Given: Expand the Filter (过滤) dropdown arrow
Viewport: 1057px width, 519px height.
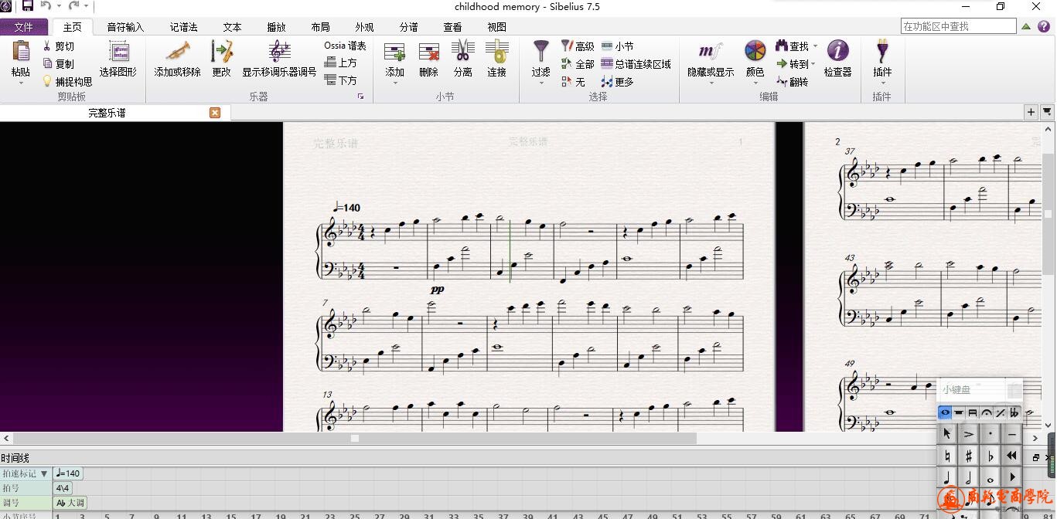Looking at the screenshot, I should pos(541,83).
